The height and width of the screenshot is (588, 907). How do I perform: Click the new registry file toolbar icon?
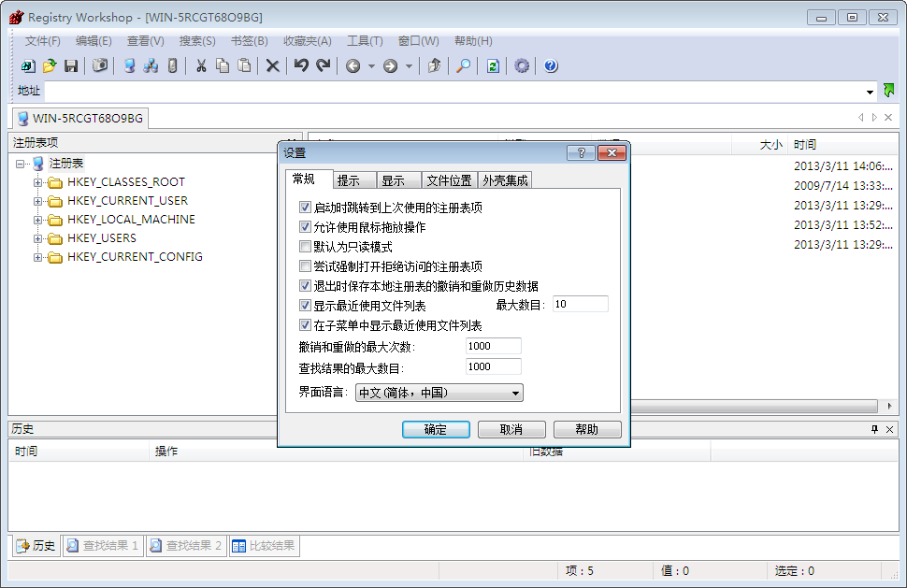click(27, 66)
